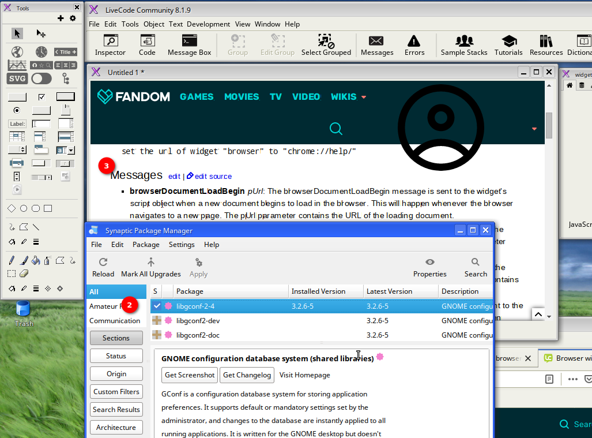The image size is (592, 438).
Task: Click Mark All Upgrades in Synaptic
Action: 150,268
